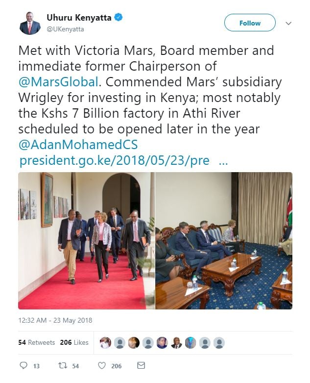Image resolution: width=310 pixels, height=383 pixels.
Task: Click the last liker avatar in row
Action: click(219, 343)
